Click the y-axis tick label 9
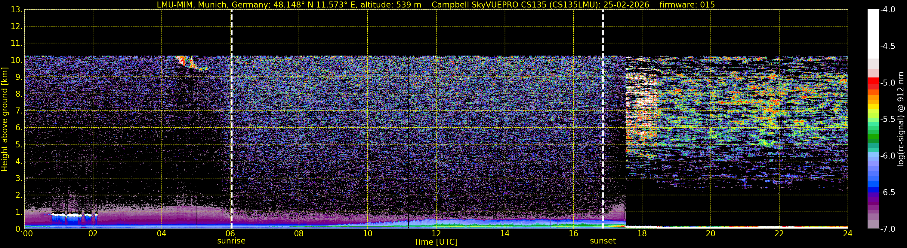Screen dimensions: 907x248 (x=19, y=77)
